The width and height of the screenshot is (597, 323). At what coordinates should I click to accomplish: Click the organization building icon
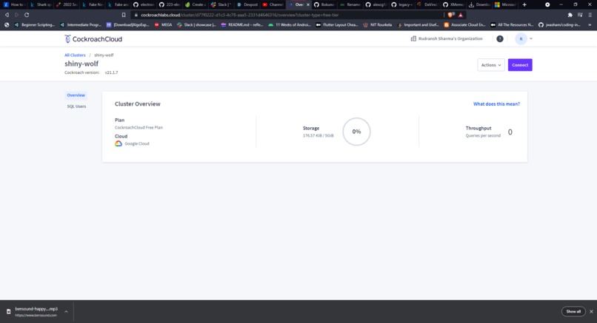coord(413,38)
